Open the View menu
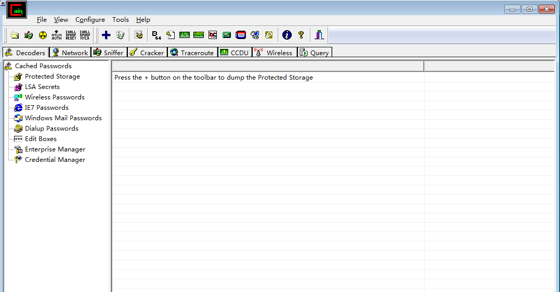Screen dimensions: 560x292 pyautogui.click(x=61, y=20)
